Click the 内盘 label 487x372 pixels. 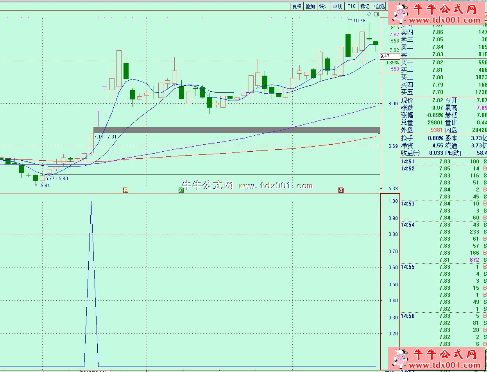click(451, 130)
